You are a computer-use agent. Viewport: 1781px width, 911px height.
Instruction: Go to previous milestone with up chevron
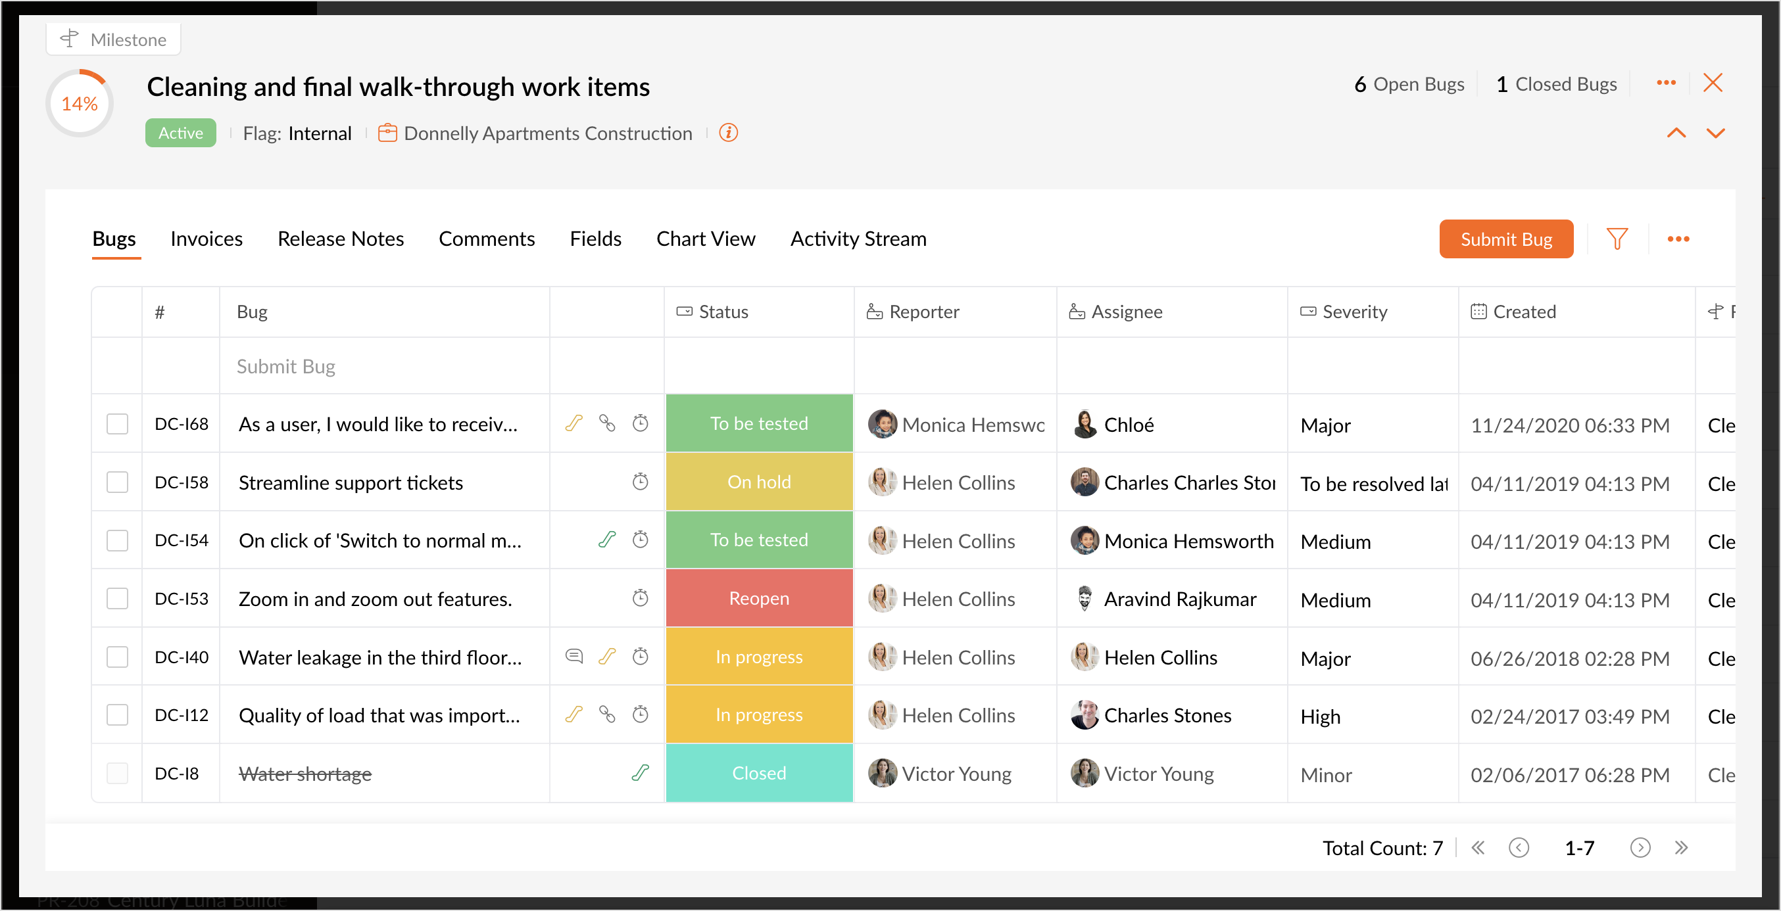coord(1676,133)
